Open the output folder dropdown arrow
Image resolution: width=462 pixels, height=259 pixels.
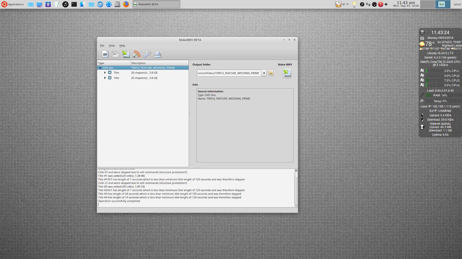tap(264, 73)
